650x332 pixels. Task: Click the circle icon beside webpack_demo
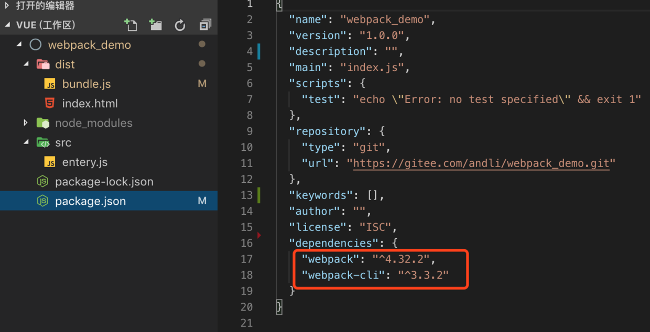pos(36,45)
